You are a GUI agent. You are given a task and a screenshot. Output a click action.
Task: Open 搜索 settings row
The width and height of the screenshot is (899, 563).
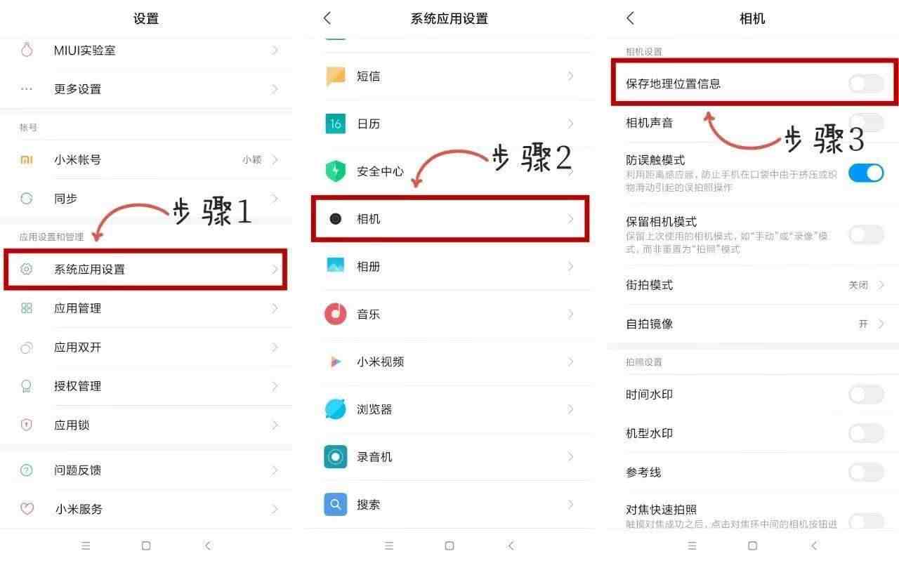pyautogui.click(x=450, y=504)
